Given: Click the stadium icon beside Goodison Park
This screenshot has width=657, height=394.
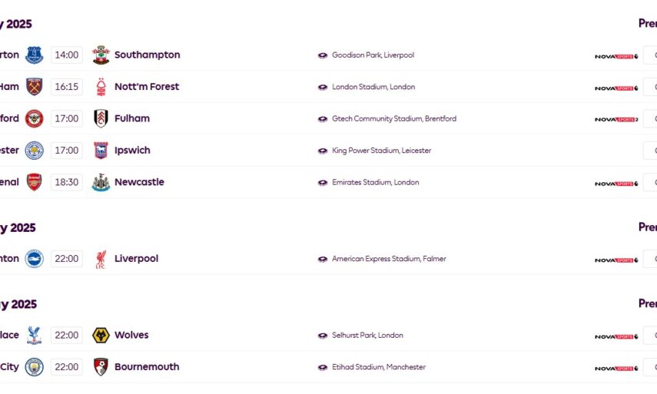Looking at the screenshot, I should (x=323, y=55).
